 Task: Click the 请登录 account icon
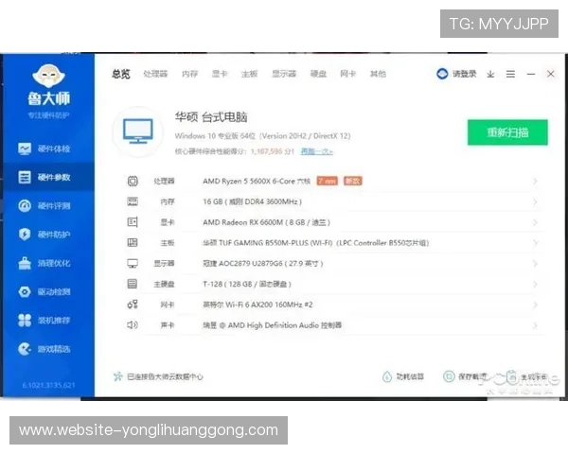click(x=442, y=74)
